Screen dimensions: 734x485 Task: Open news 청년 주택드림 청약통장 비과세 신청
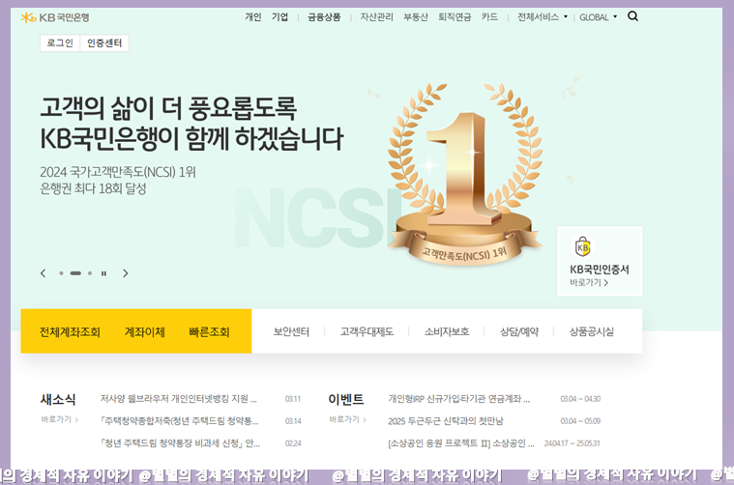(180, 442)
